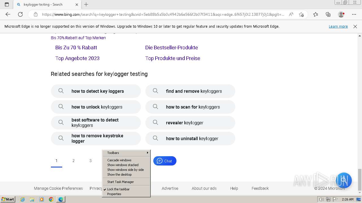The image size is (362, 203).
Task: Open the volume speaker tray icon
Action: click(322, 200)
